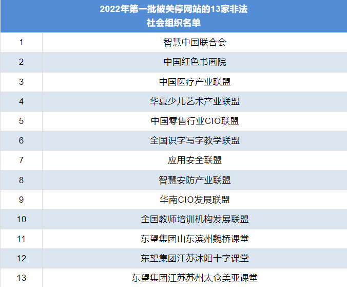Select the cell '中国零售行业CIO联盟'
Viewport: 347px width, 287px height.
pyautogui.click(x=195, y=121)
